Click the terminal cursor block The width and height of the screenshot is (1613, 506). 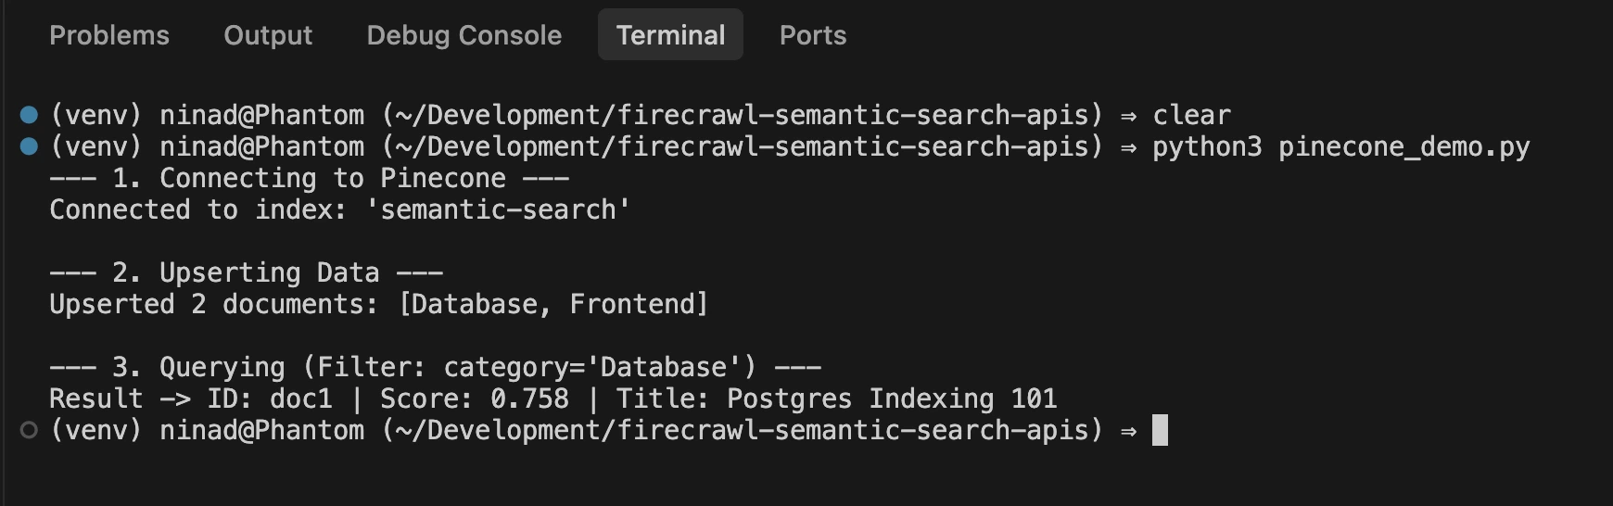pos(1160,430)
